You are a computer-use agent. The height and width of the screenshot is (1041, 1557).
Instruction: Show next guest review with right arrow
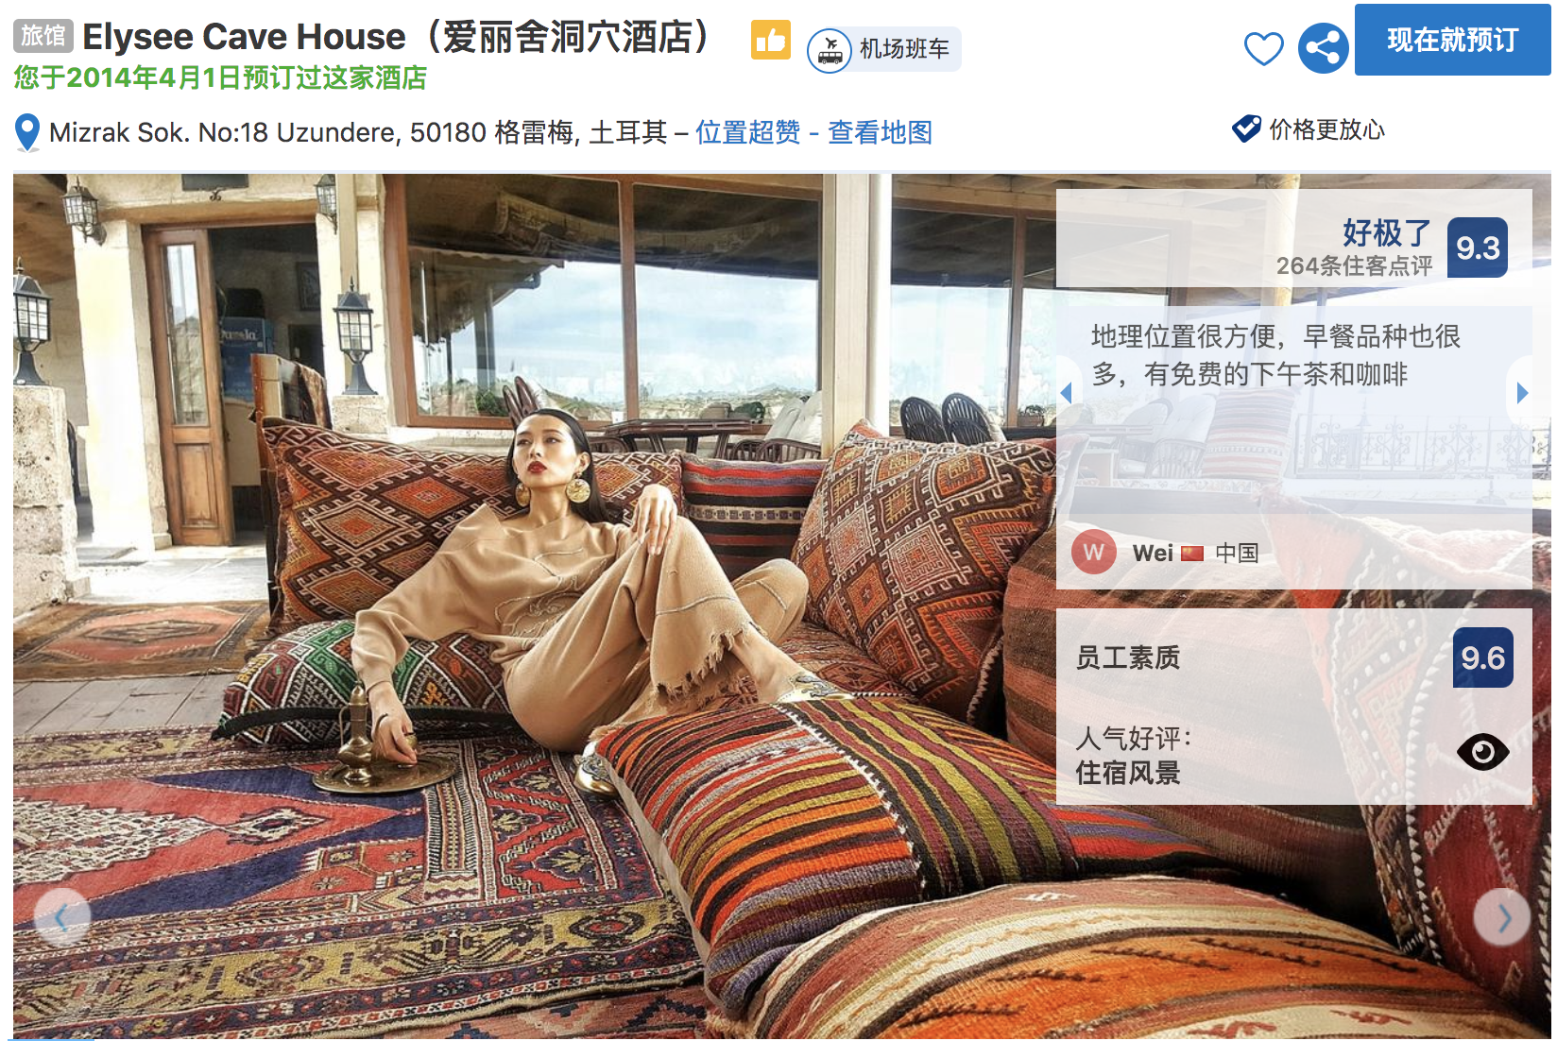pos(1521,392)
